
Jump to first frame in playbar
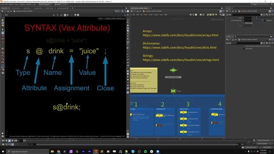[3, 141]
